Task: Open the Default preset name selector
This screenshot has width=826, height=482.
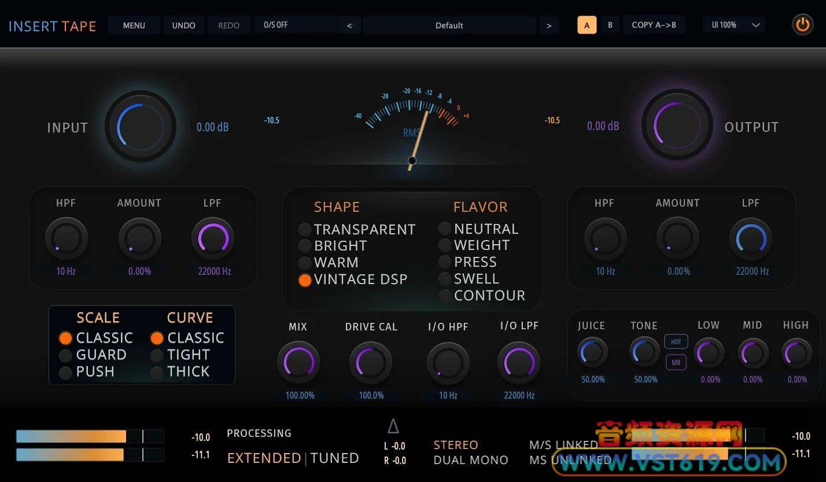Action: point(449,25)
